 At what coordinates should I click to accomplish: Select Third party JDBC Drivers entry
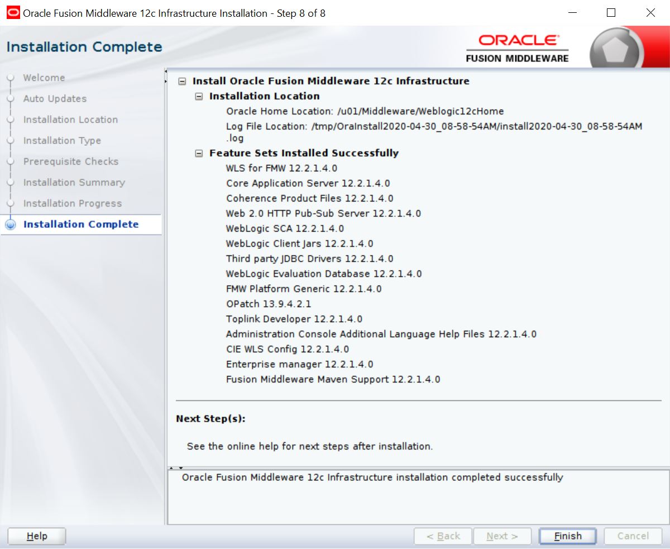[310, 259]
